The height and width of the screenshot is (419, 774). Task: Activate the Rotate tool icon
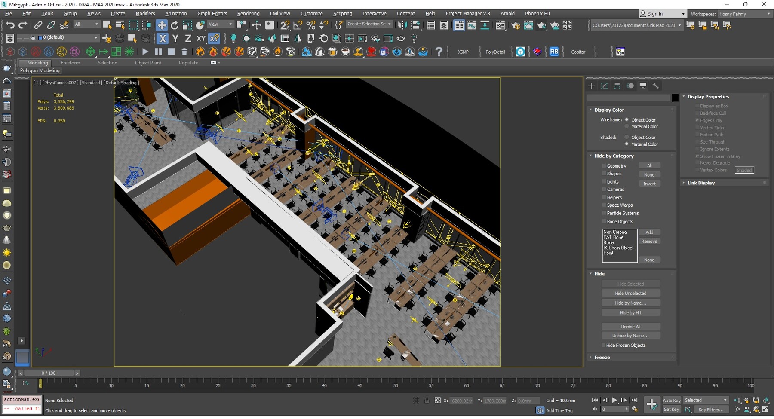click(175, 25)
